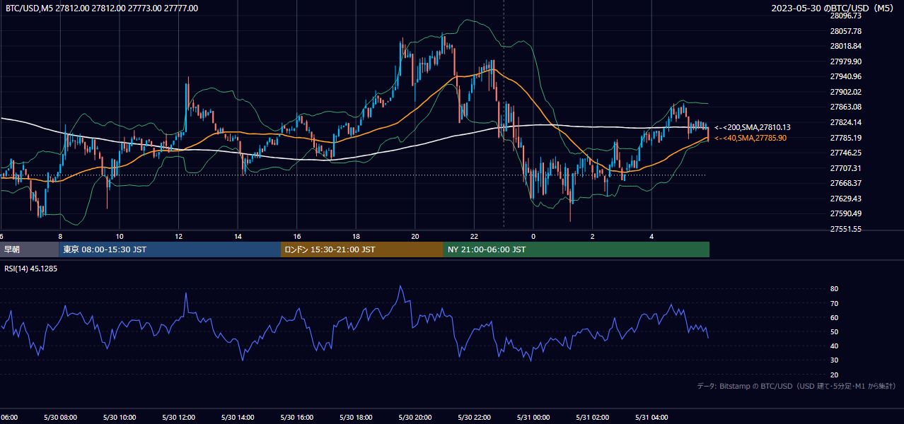Click price axis value 27551.55
Image resolution: width=904 pixels, height=424 pixels.
click(x=846, y=229)
